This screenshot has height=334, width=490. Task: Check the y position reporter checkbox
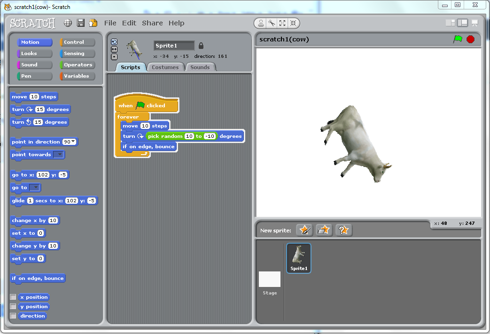tap(13, 306)
